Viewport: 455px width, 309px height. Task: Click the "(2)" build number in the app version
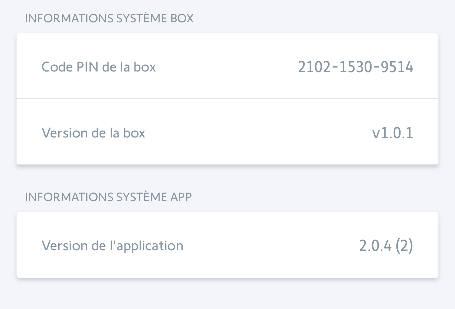click(404, 246)
